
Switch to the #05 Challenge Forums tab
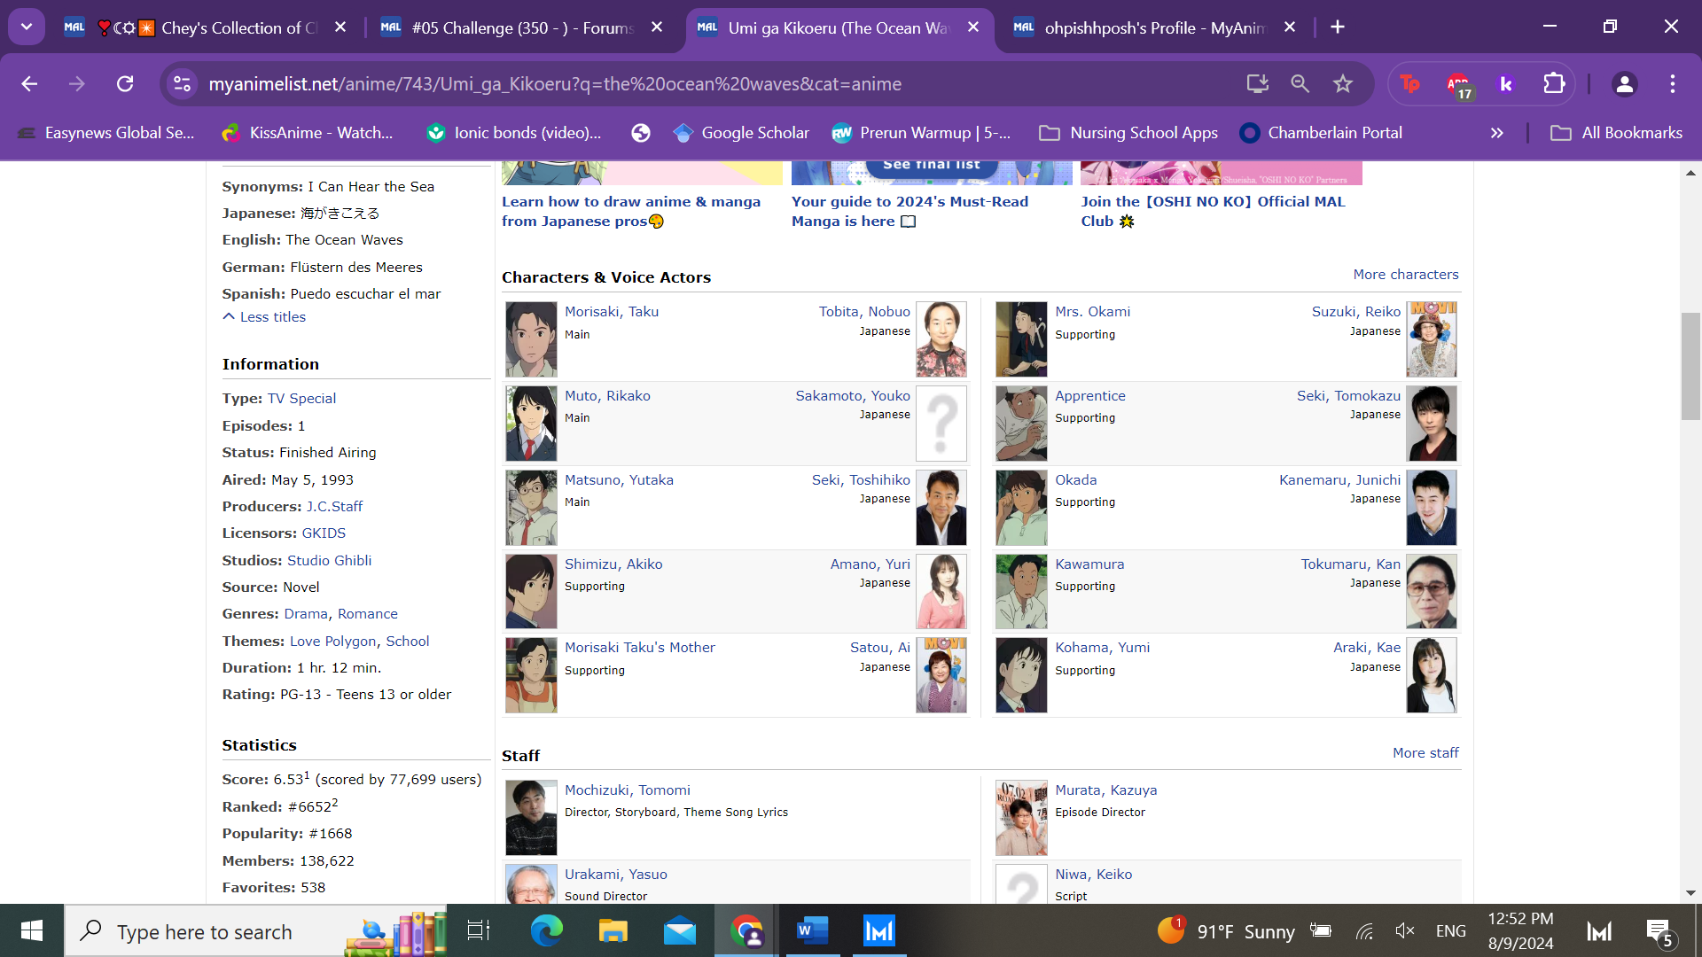click(x=521, y=27)
